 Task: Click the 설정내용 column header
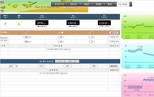click(x=53, y=70)
